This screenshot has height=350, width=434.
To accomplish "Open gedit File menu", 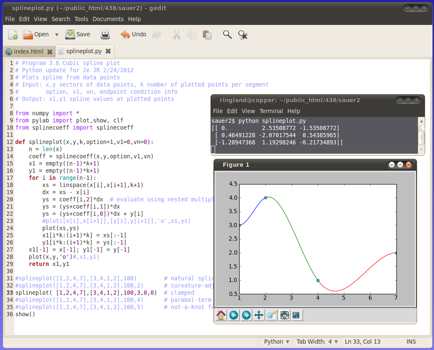I will pyautogui.click(x=10, y=19).
